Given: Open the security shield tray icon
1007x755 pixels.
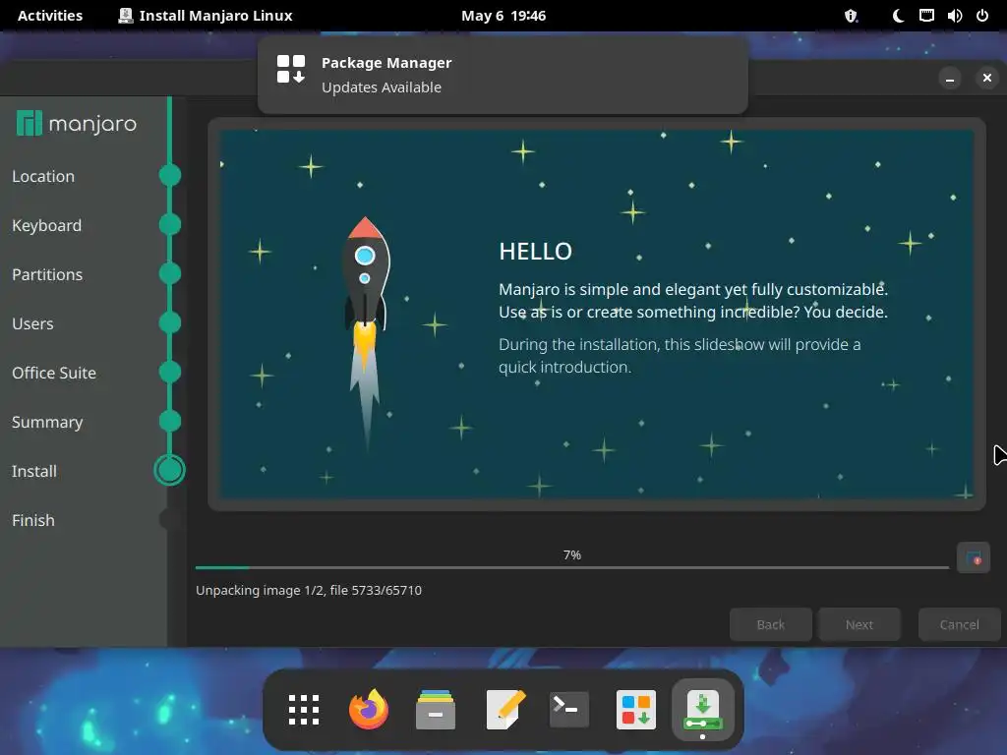Looking at the screenshot, I should click(x=851, y=16).
